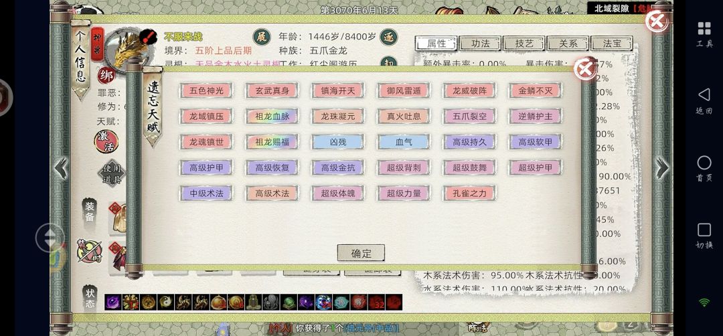Switch to the 属性 tab
The image size is (723, 336).
[x=436, y=44]
